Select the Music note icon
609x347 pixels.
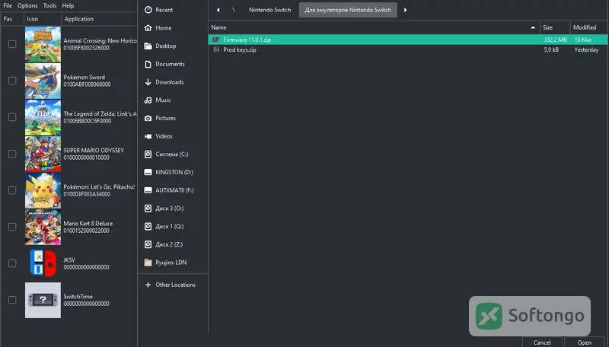point(148,100)
